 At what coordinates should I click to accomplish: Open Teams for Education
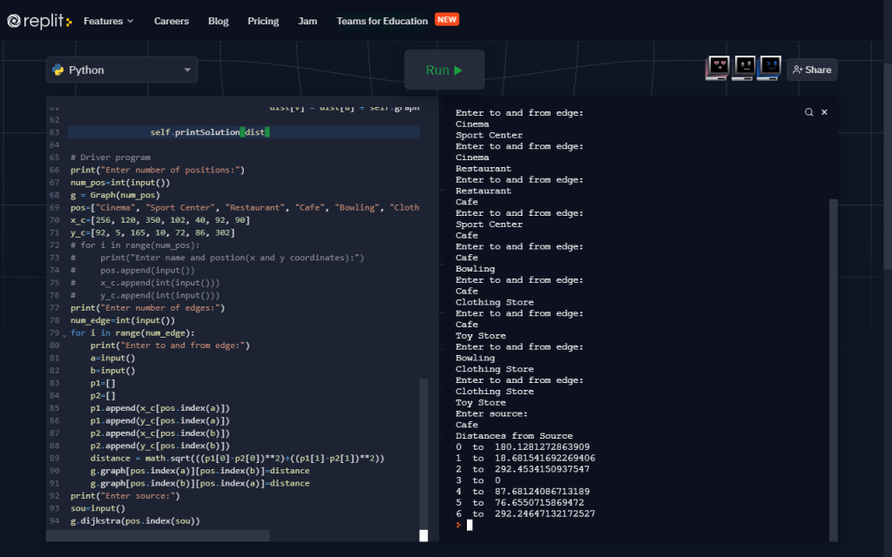click(382, 21)
